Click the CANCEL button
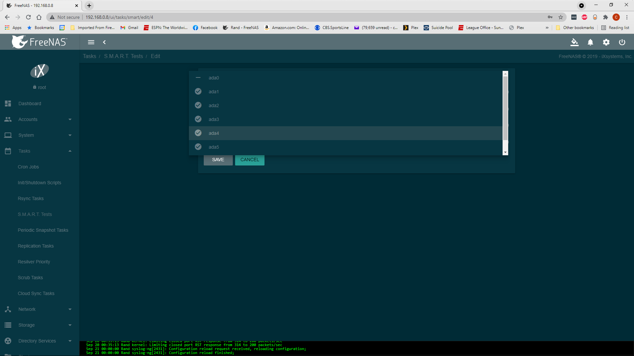The width and height of the screenshot is (634, 356). [x=250, y=160]
